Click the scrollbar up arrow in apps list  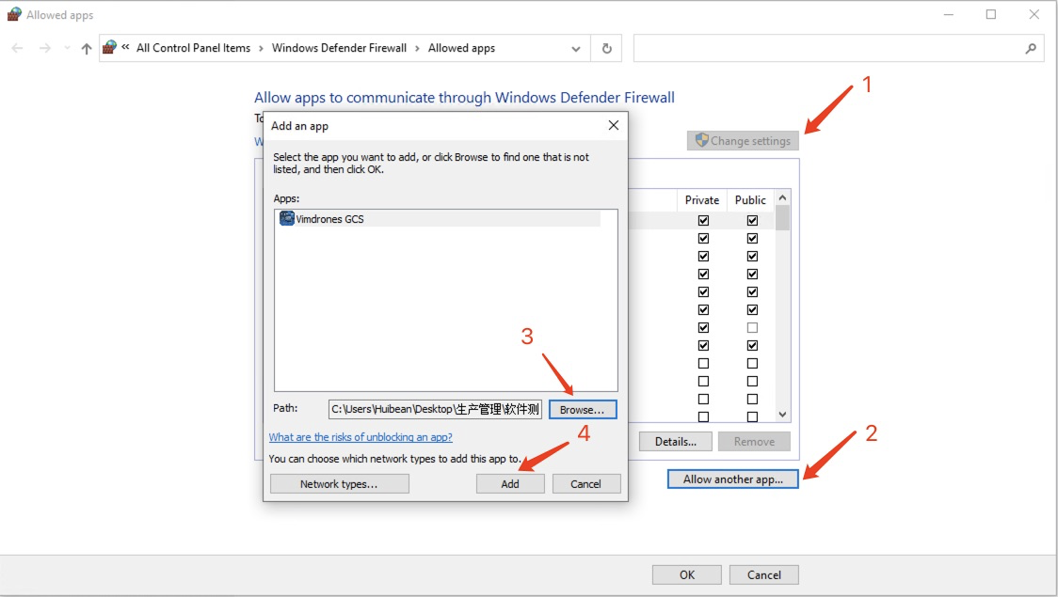coord(782,198)
